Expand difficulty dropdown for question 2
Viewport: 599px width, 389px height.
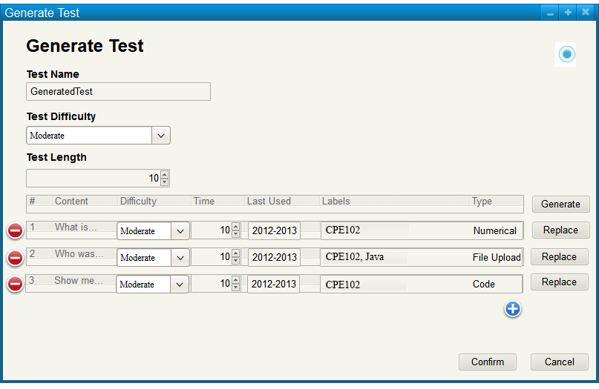pyautogui.click(x=180, y=258)
